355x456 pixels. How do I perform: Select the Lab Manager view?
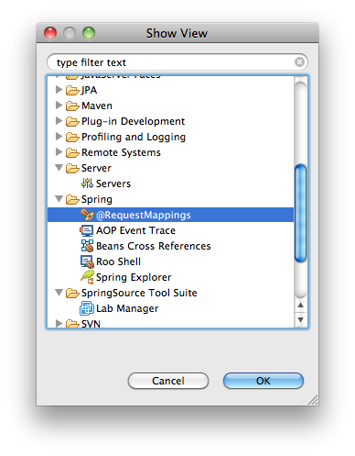127,308
